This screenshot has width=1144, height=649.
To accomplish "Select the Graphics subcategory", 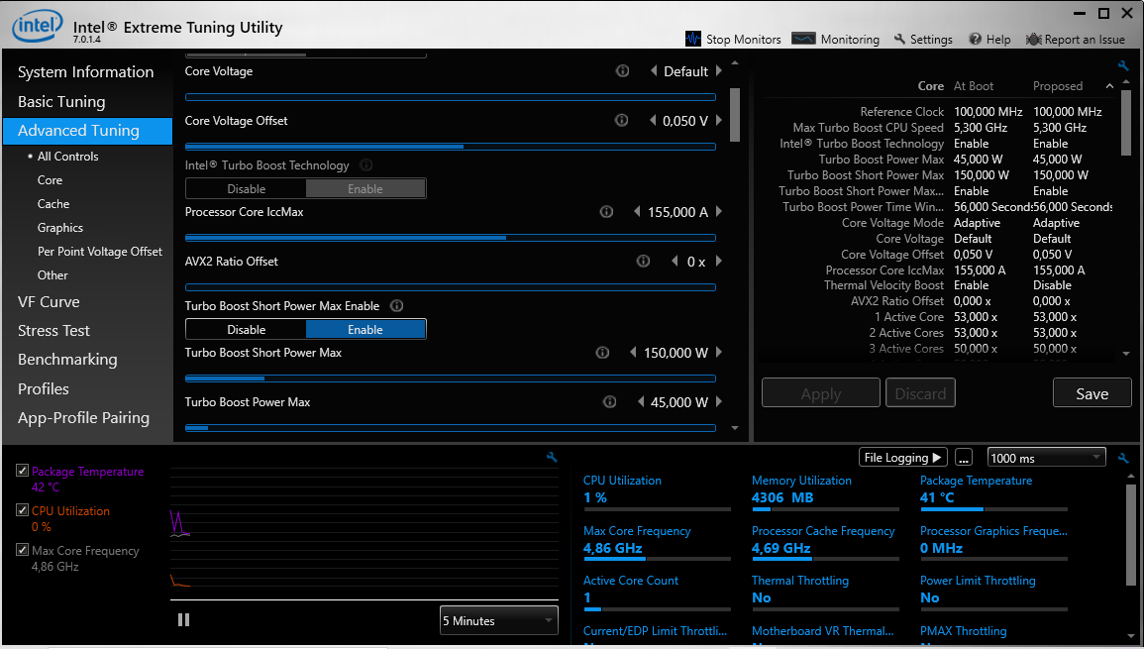I will pyautogui.click(x=59, y=228).
